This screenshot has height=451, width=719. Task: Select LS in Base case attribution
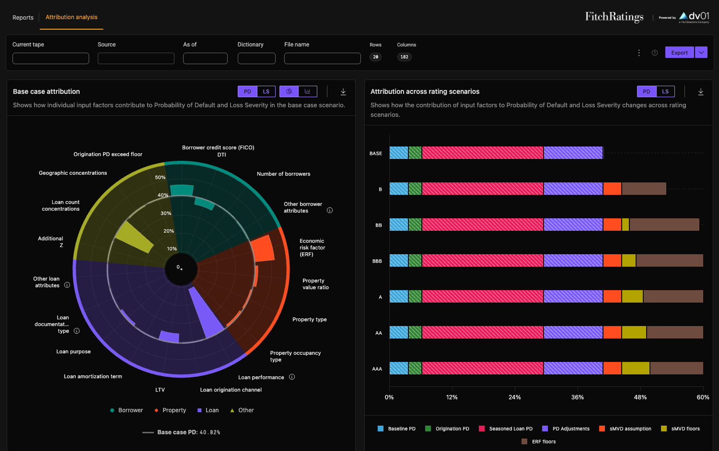coord(266,91)
